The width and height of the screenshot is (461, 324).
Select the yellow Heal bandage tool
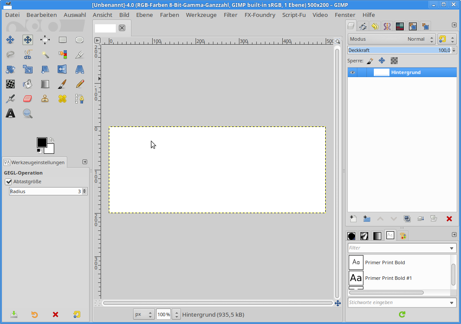(x=62, y=99)
